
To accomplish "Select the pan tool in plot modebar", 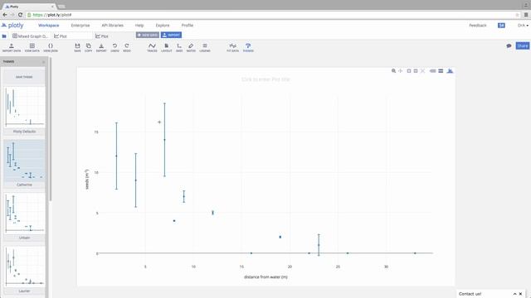I will pyautogui.click(x=401, y=71).
